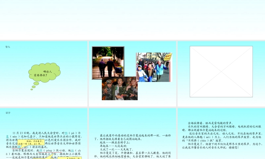Click the partly hidden yellow callout at slide bottom
This screenshot has width=265, height=159.
(x=70, y=158)
